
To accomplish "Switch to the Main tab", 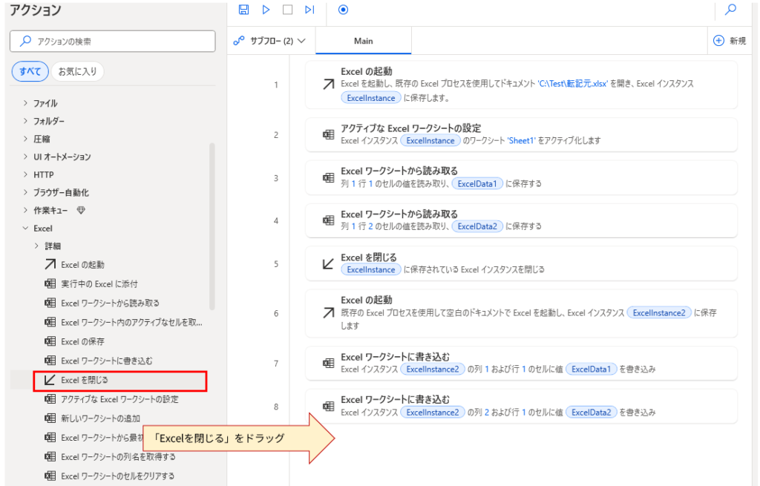I will (x=363, y=40).
